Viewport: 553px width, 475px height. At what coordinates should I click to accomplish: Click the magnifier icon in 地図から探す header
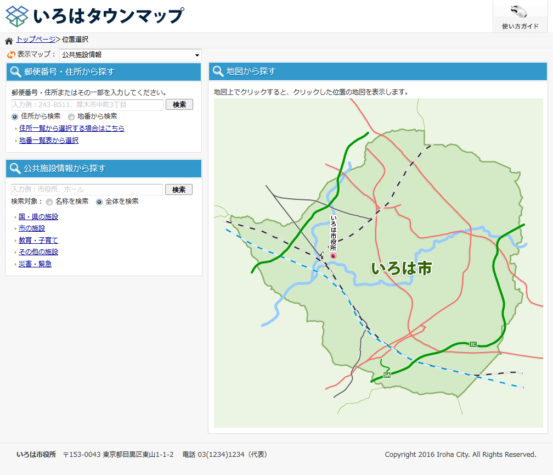[x=218, y=71]
